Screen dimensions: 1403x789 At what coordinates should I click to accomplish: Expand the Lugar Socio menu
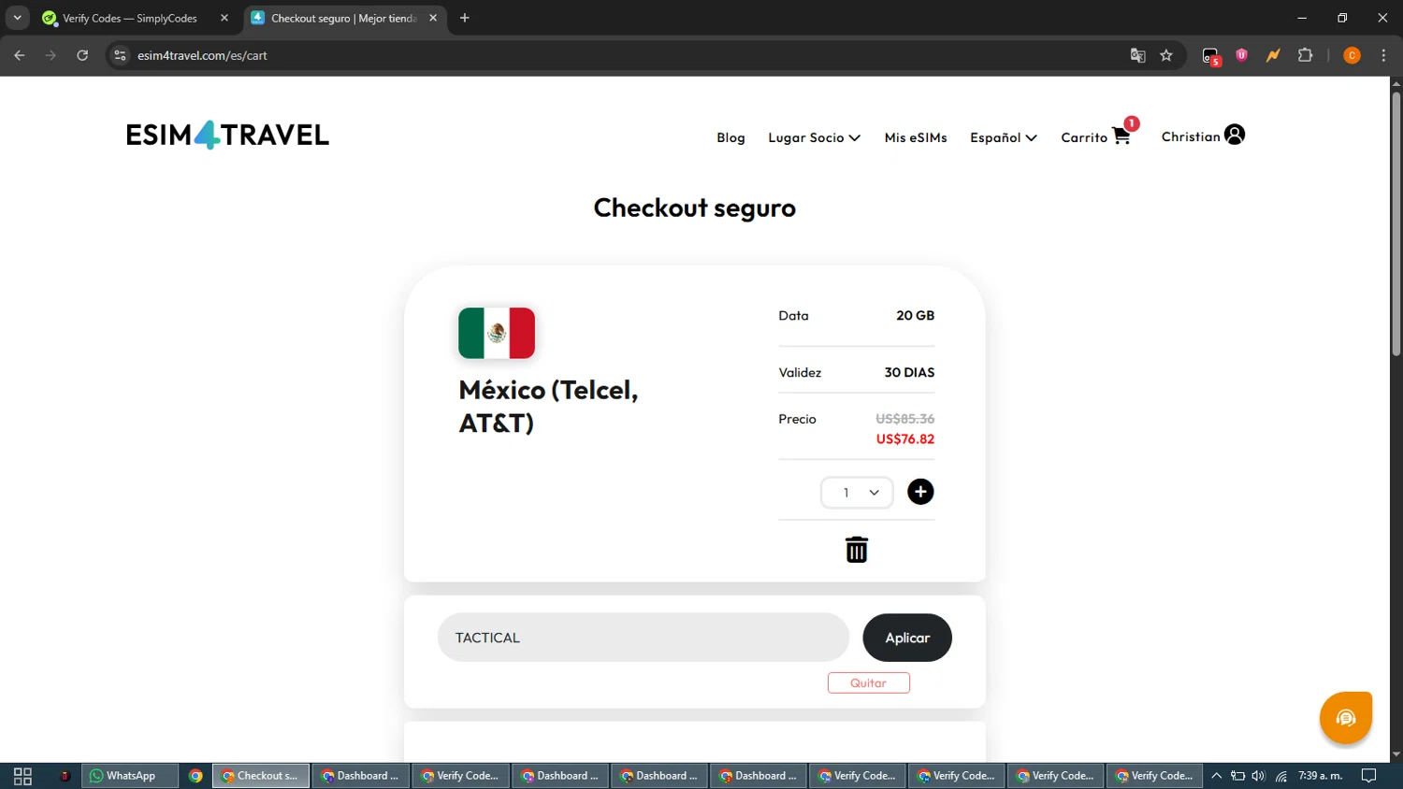tap(814, 137)
